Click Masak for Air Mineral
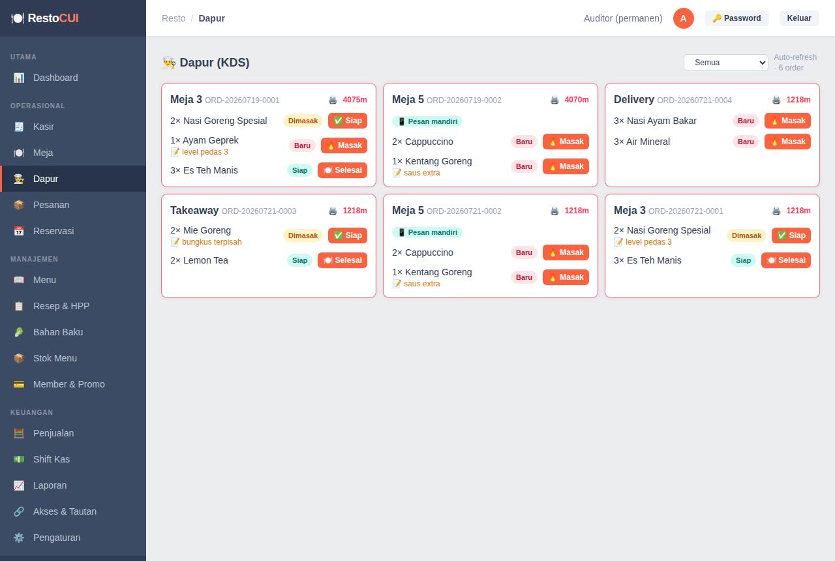835x561 pixels. click(x=787, y=142)
